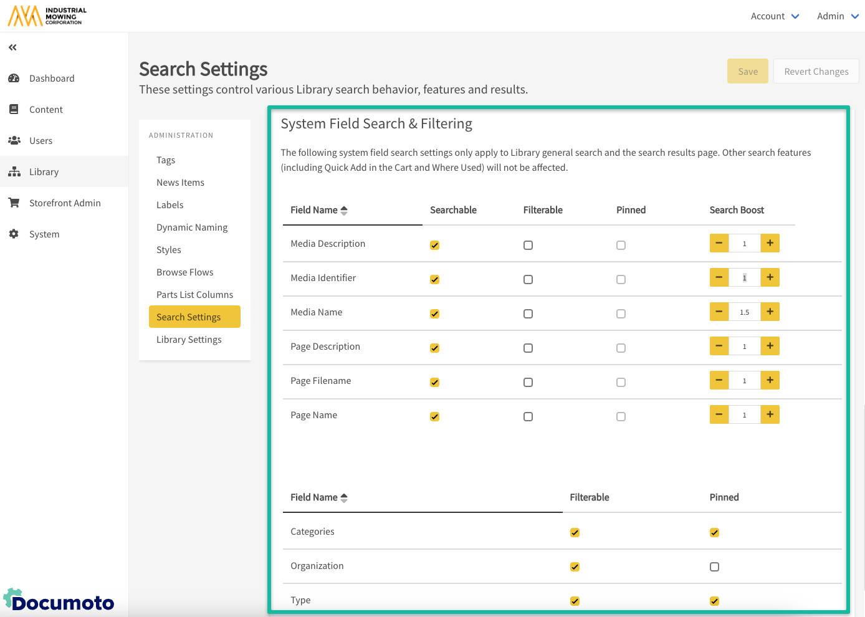Click the Revert Changes button
The image size is (865, 617).
click(x=816, y=72)
